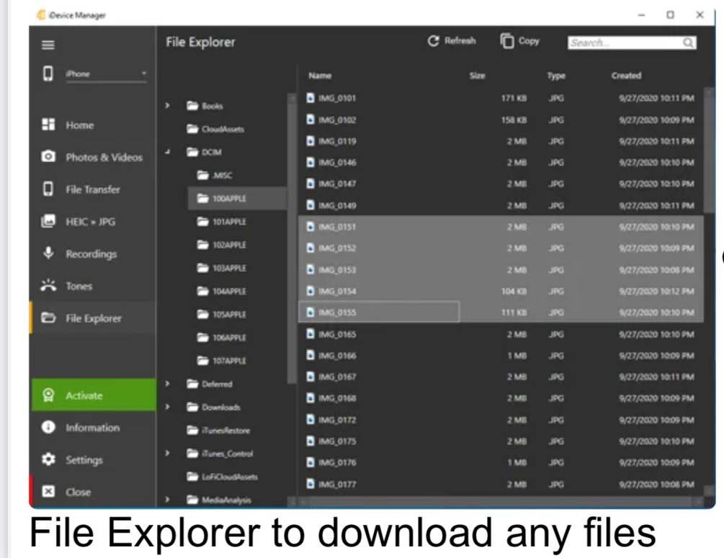Sort by the Size column header

478,76
